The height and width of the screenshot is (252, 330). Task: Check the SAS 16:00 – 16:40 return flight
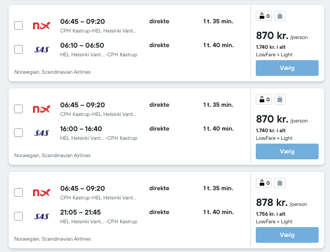coord(18,133)
